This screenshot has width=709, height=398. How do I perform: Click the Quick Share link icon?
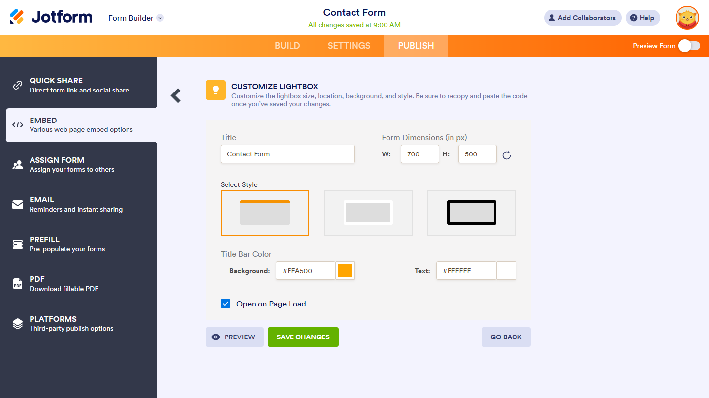[x=18, y=85]
